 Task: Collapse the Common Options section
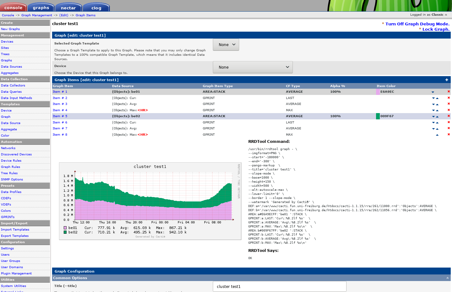click(x=447, y=278)
